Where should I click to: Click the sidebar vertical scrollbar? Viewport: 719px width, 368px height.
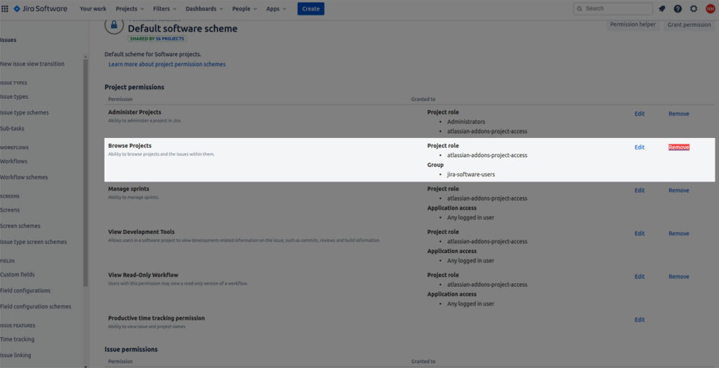[x=85, y=173]
